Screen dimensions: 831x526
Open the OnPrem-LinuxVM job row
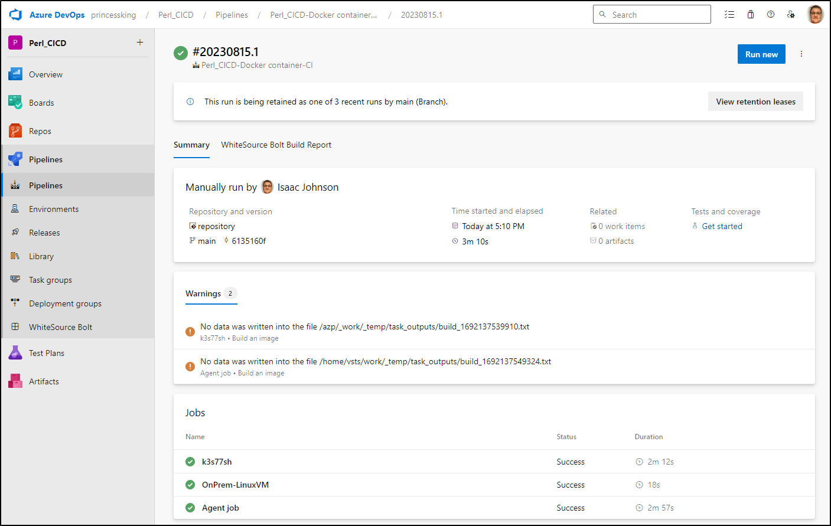[x=494, y=485]
